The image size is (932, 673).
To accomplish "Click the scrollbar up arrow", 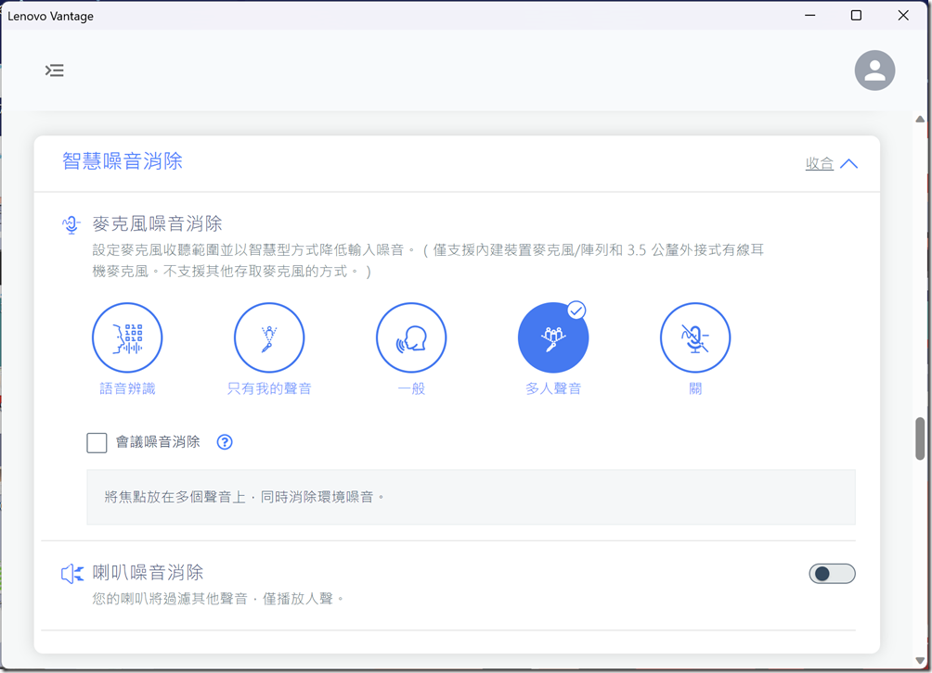I will 920,120.
